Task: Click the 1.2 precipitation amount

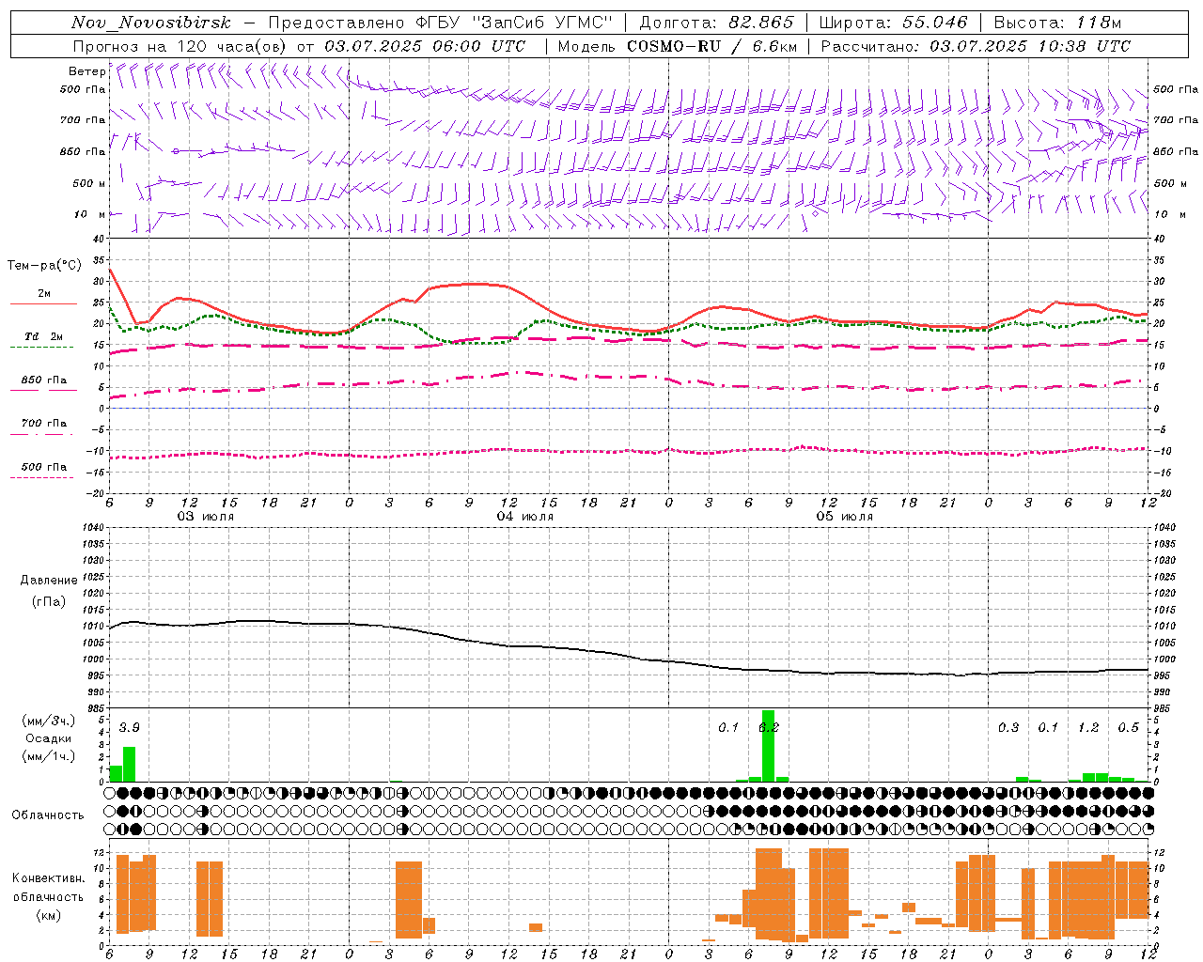Action: click(x=1088, y=728)
